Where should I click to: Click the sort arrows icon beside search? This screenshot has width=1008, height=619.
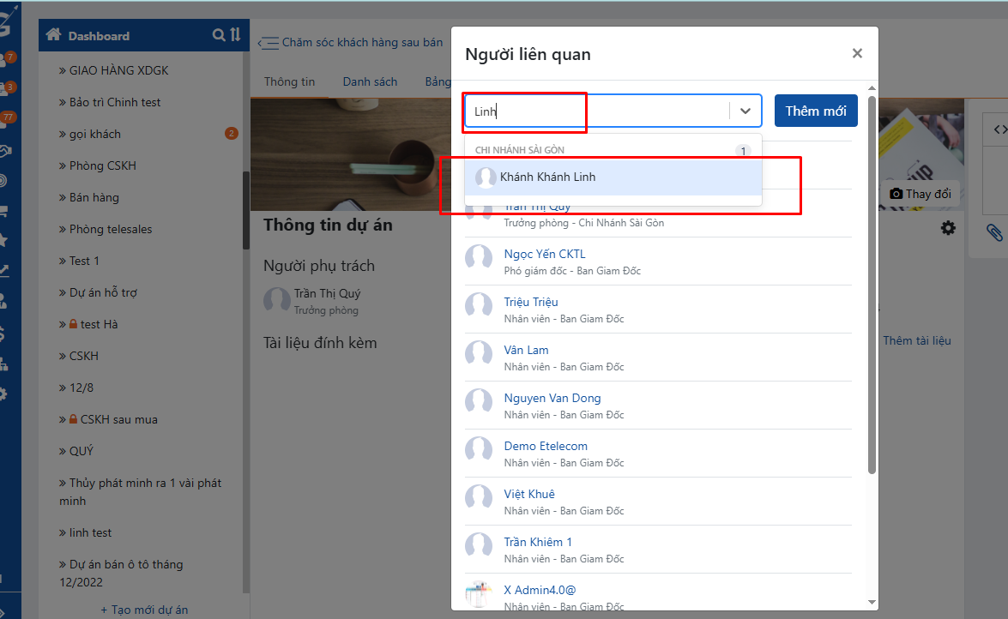(x=236, y=35)
